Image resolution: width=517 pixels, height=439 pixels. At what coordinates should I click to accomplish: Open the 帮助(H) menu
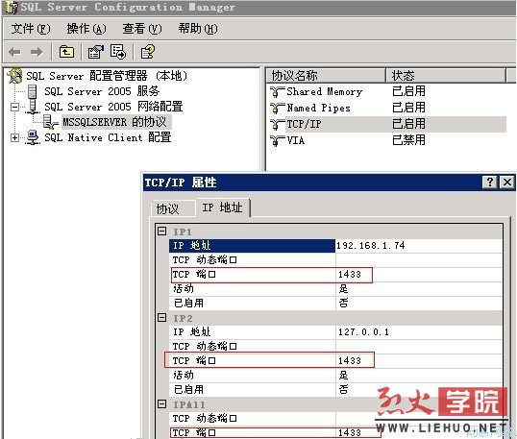[x=198, y=29]
